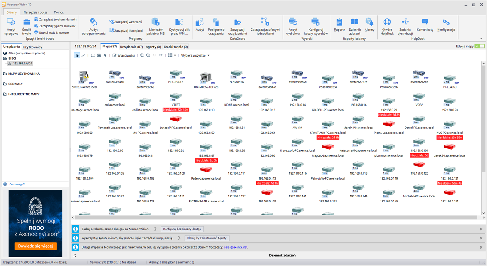This screenshot has height=266, width=487.
Task: Click the FIT zoom button
Action: coord(161,55)
